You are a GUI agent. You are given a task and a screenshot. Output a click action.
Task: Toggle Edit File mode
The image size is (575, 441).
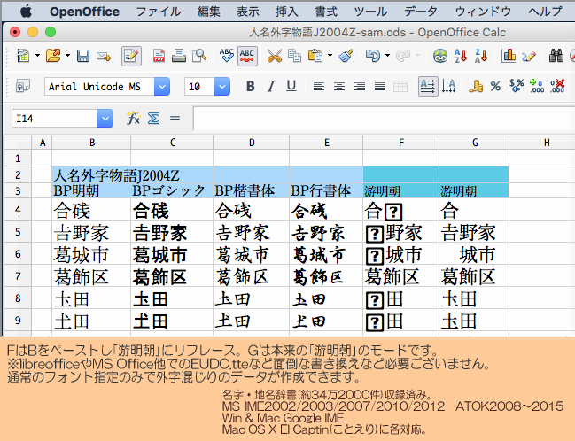pyautogui.click(x=131, y=56)
